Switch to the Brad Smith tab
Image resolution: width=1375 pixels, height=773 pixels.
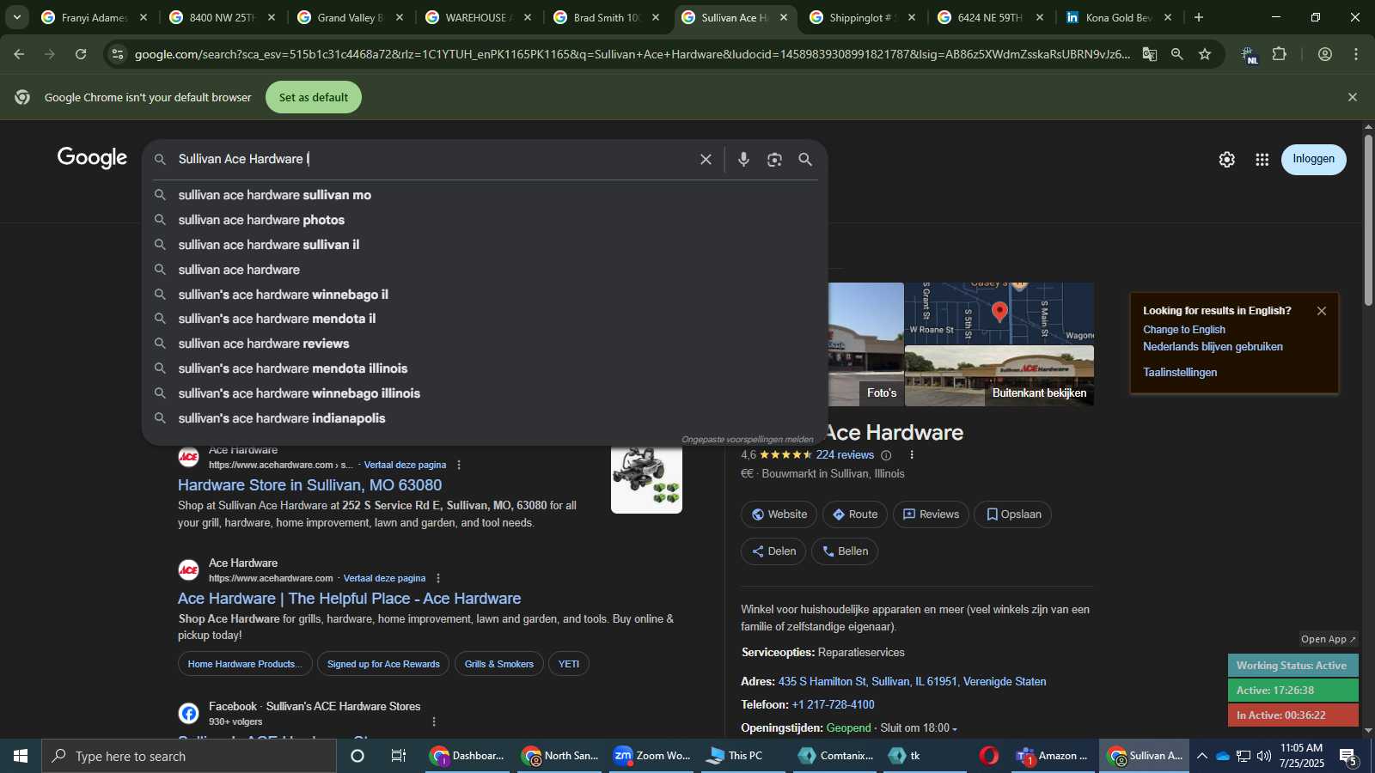click(x=606, y=17)
